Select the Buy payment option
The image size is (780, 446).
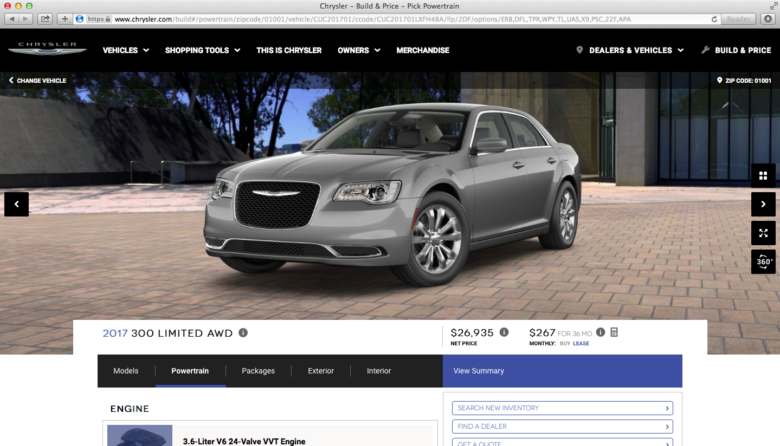coord(565,343)
